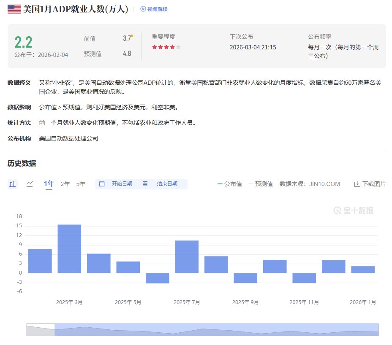This screenshot has height=345, width=392.
Task: Click the tallest bar near 2025年 3月
Action: pos(69,248)
